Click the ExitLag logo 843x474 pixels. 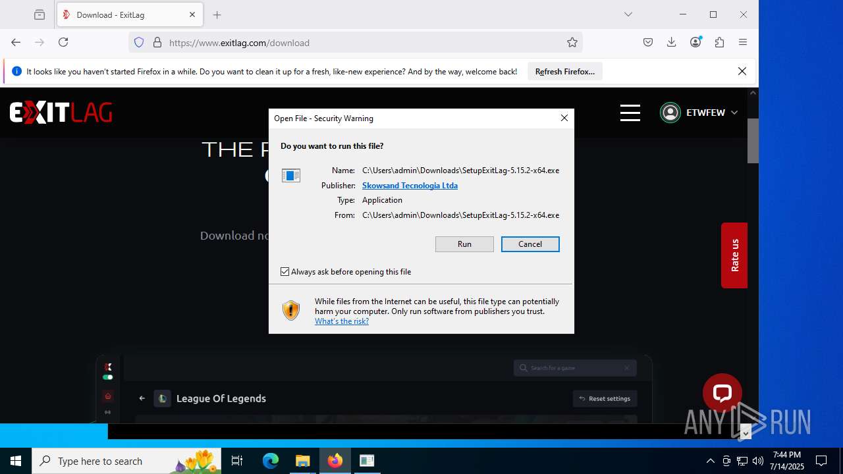pos(61,113)
